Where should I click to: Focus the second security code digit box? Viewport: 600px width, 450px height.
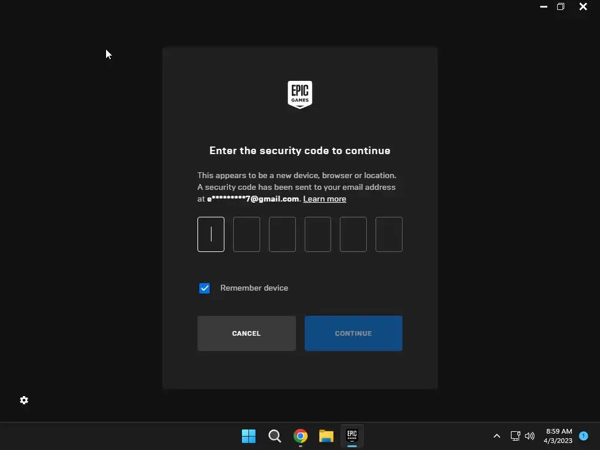coord(247,234)
